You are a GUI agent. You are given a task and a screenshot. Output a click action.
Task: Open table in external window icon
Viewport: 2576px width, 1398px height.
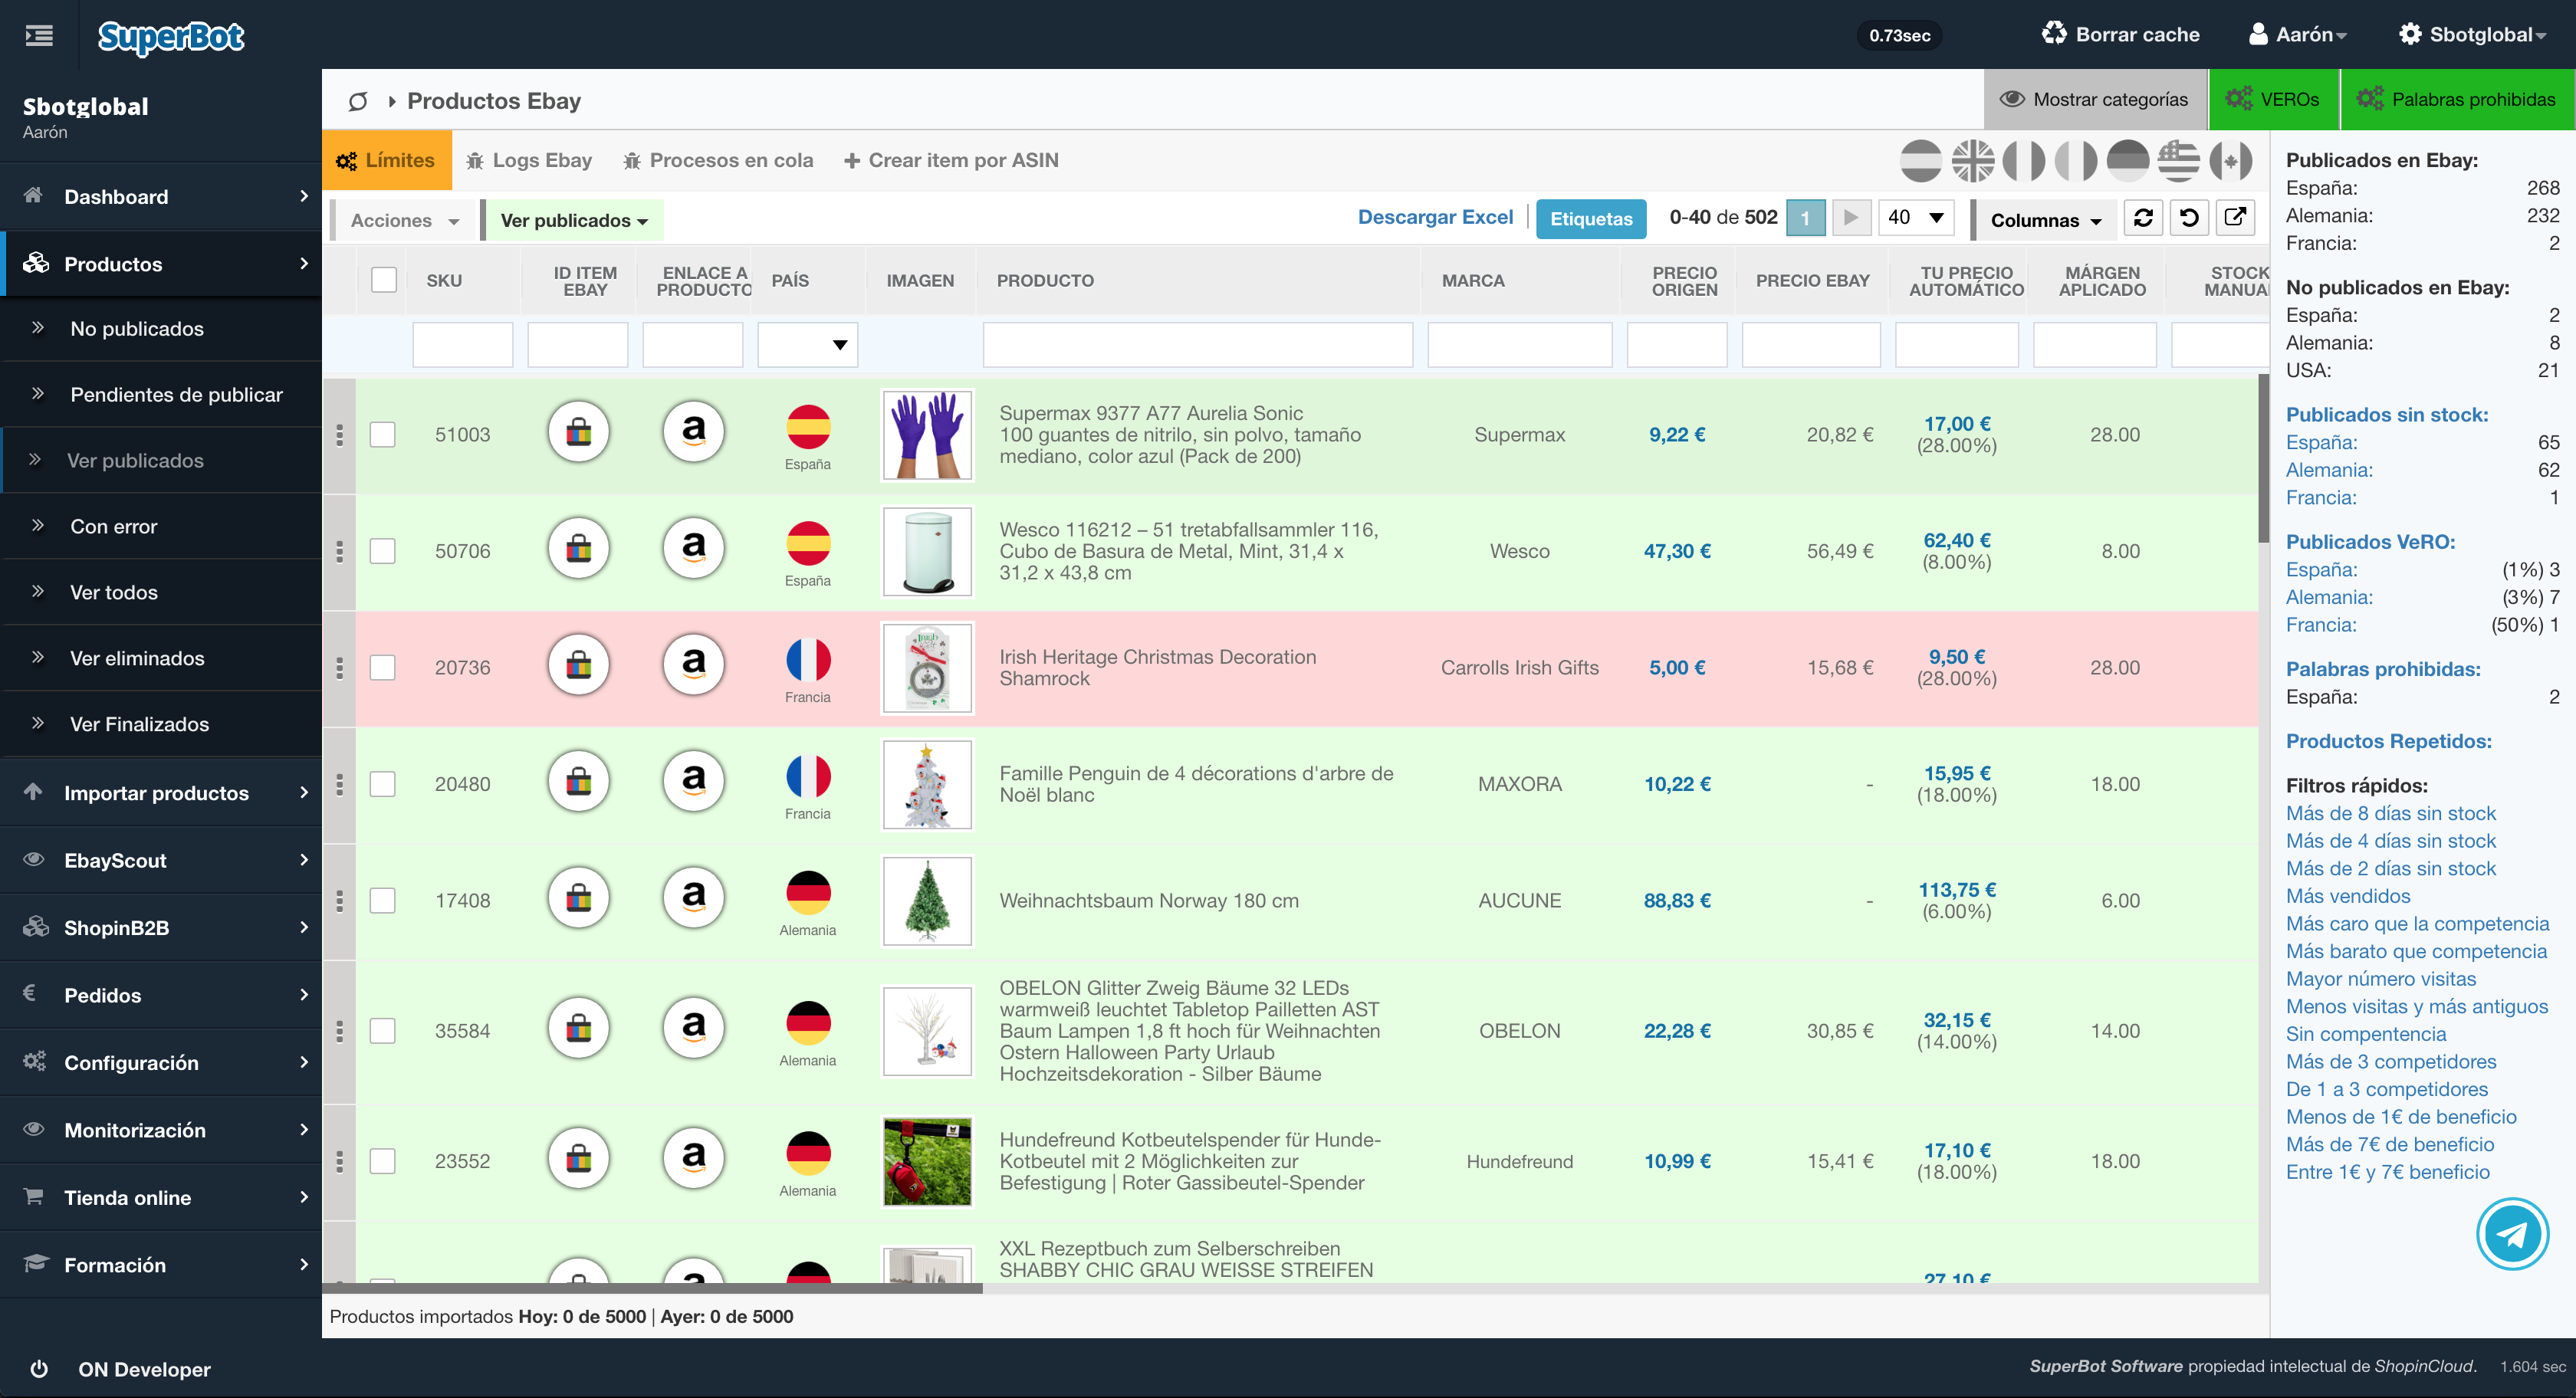[2235, 218]
